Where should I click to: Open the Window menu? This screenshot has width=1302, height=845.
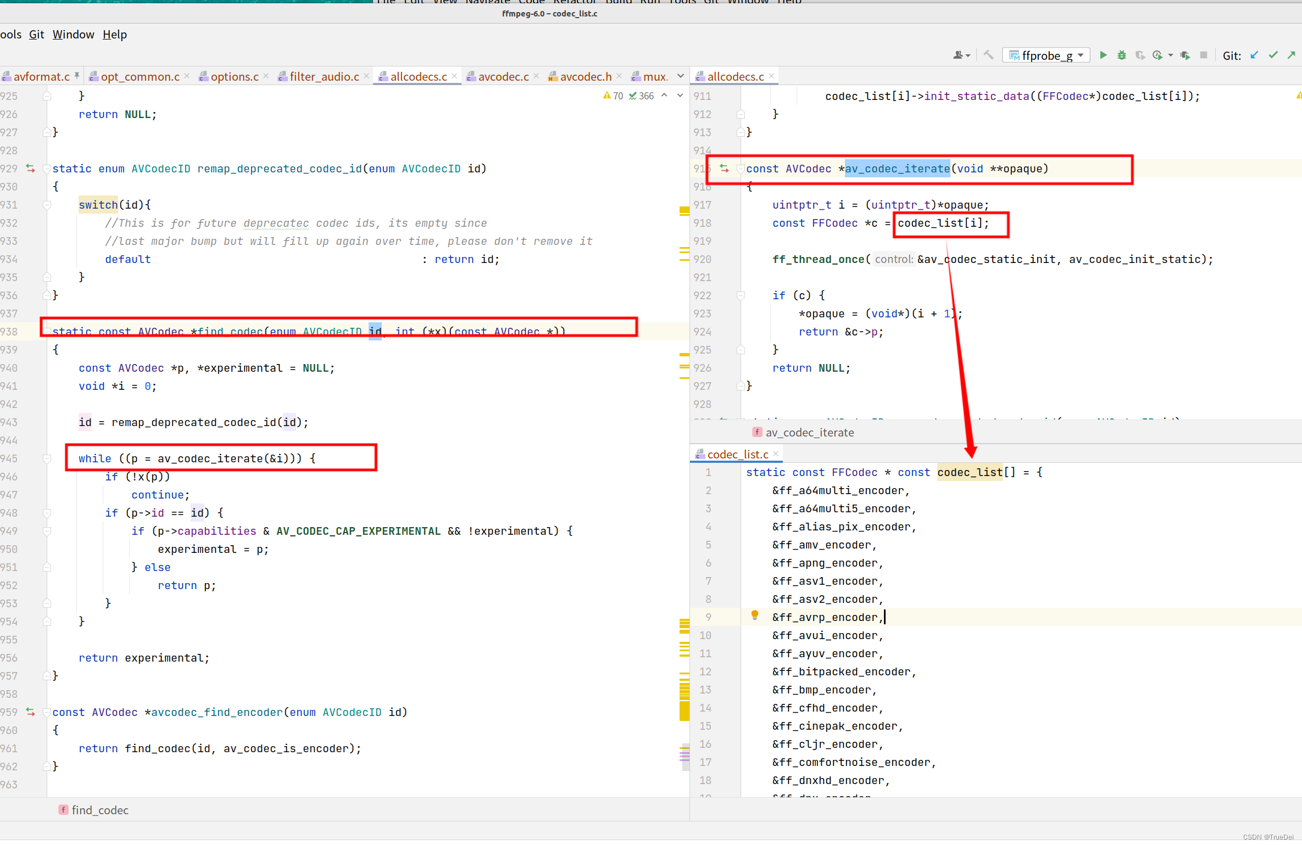73,35
